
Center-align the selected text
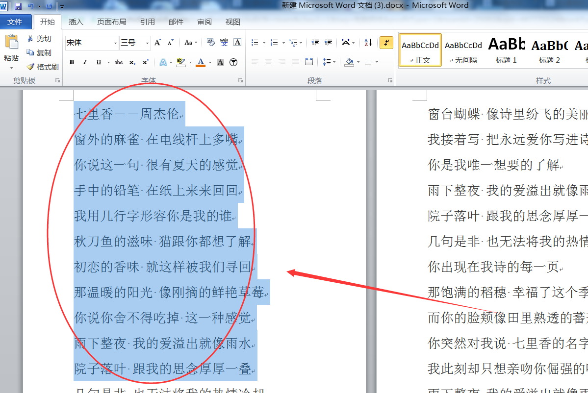click(268, 62)
